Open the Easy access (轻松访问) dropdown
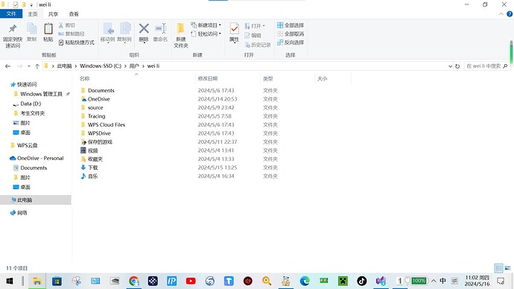Screen dimensions: 514x289 (206, 34)
